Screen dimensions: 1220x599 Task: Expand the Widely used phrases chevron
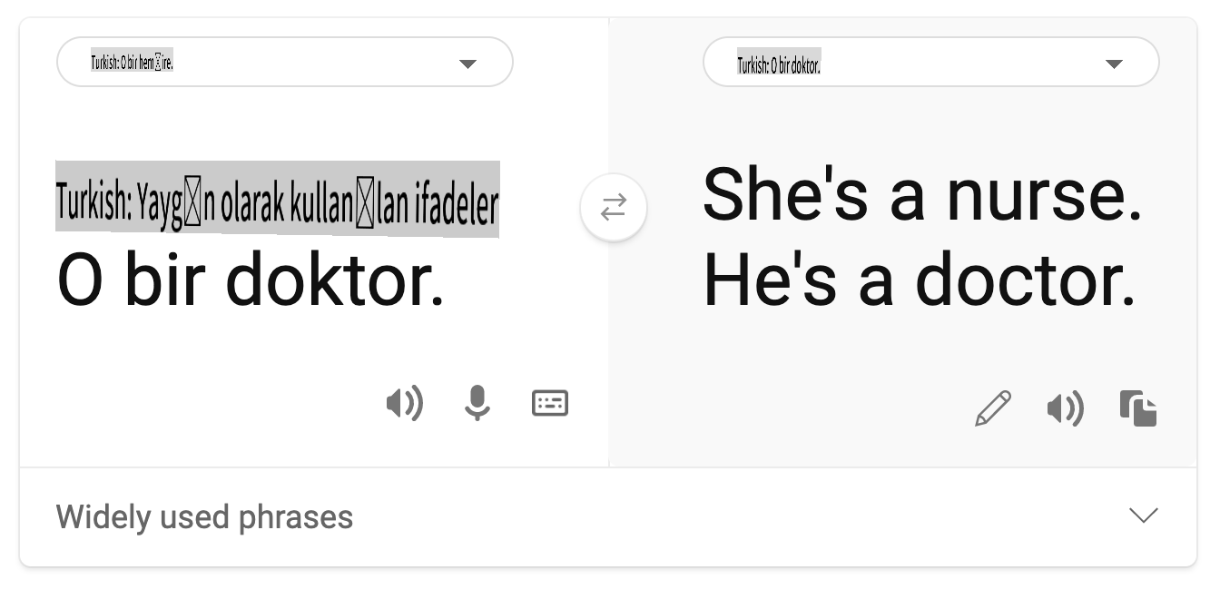(x=1143, y=516)
